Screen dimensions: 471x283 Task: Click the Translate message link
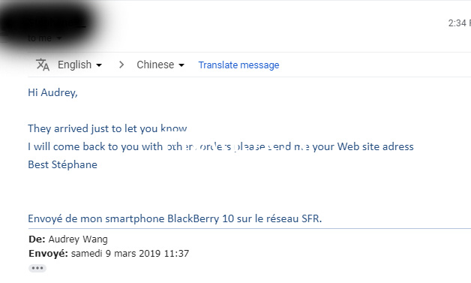[x=238, y=65]
